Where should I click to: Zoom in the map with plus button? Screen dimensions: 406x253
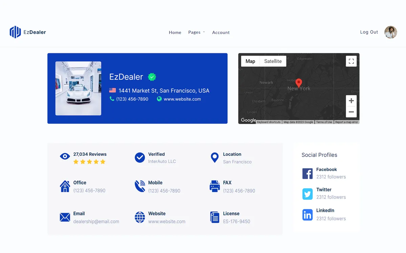pyautogui.click(x=351, y=101)
